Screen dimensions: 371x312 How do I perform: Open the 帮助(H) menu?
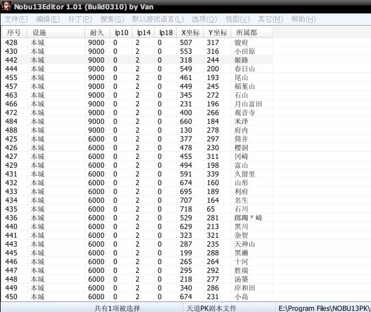coord(303,19)
